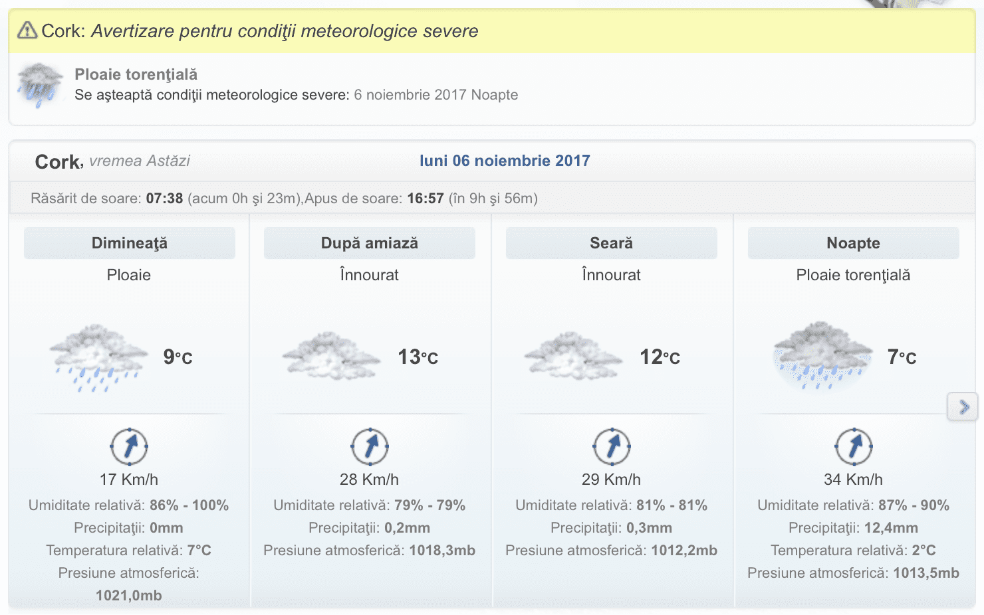Click the Cork city name heading
The image size is (984, 615).
58,162
